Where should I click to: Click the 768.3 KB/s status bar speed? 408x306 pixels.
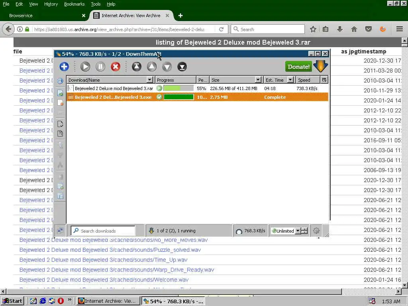pos(255,231)
